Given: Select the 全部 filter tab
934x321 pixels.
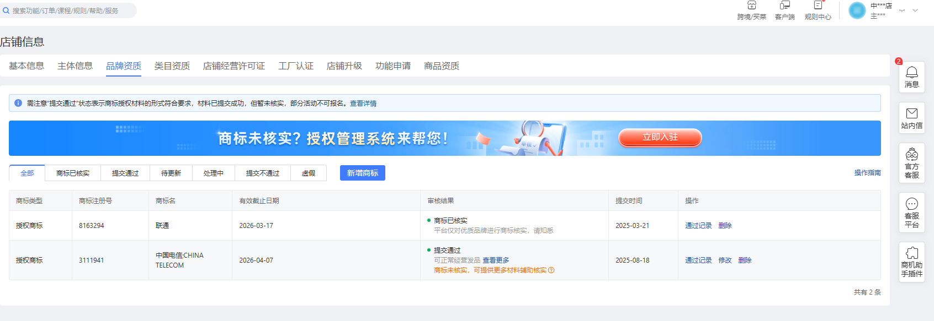Looking at the screenshot, I should tap(27, 173).
